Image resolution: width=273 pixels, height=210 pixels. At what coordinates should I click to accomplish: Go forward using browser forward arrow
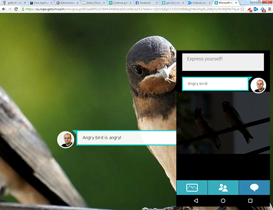[10, 9]
